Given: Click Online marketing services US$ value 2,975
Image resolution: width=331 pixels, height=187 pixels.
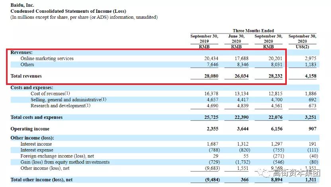Looking at the screenshot, I should pos(311,59).
